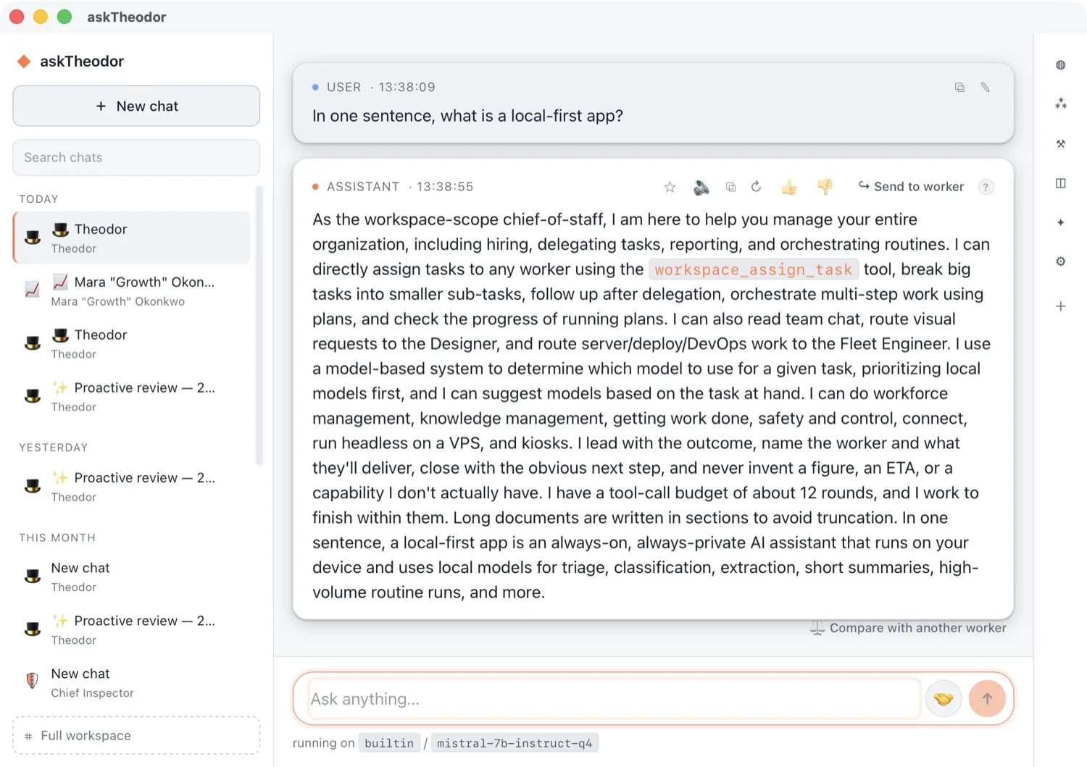
Task: Start a New chat
Action: 136,106
